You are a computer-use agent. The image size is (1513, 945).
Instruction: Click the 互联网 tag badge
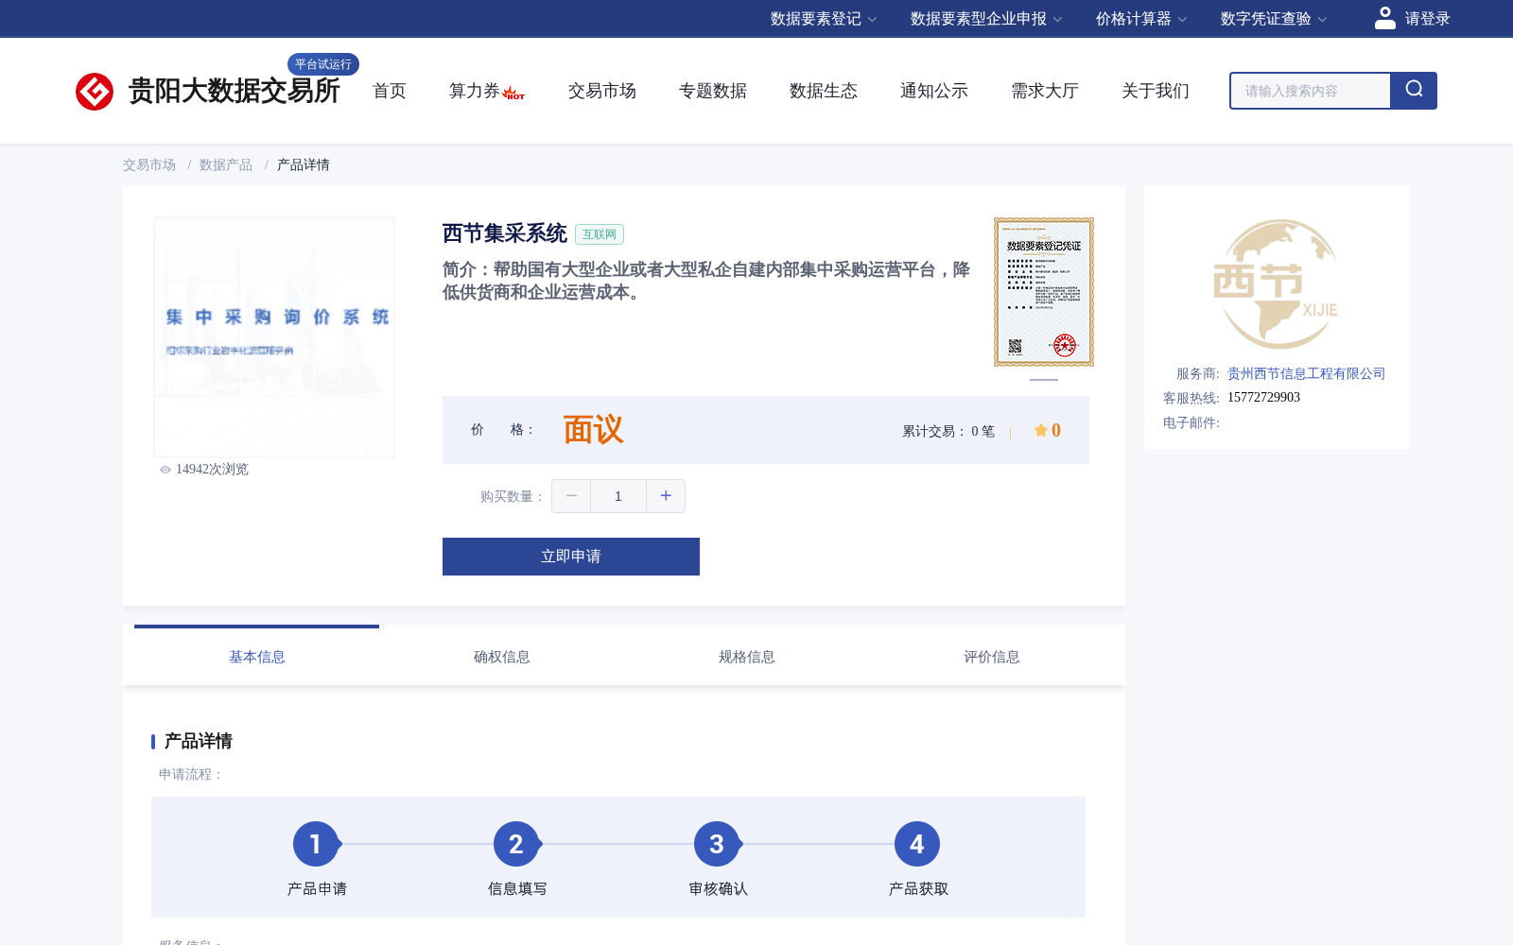click(600, 234)
